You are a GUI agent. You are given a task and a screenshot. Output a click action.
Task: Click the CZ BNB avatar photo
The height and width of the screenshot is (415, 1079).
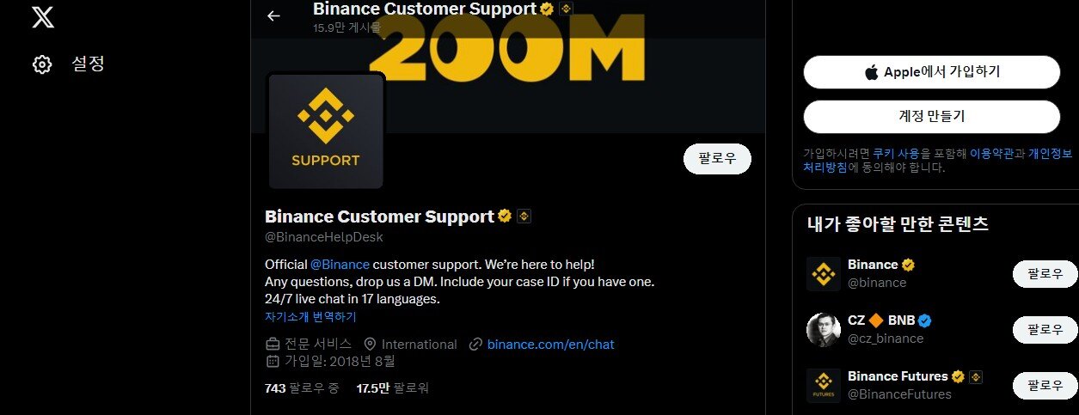[824, 330]
